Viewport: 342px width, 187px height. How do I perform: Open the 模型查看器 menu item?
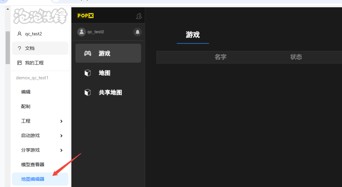pyautogui.click(x=40, y=165)
